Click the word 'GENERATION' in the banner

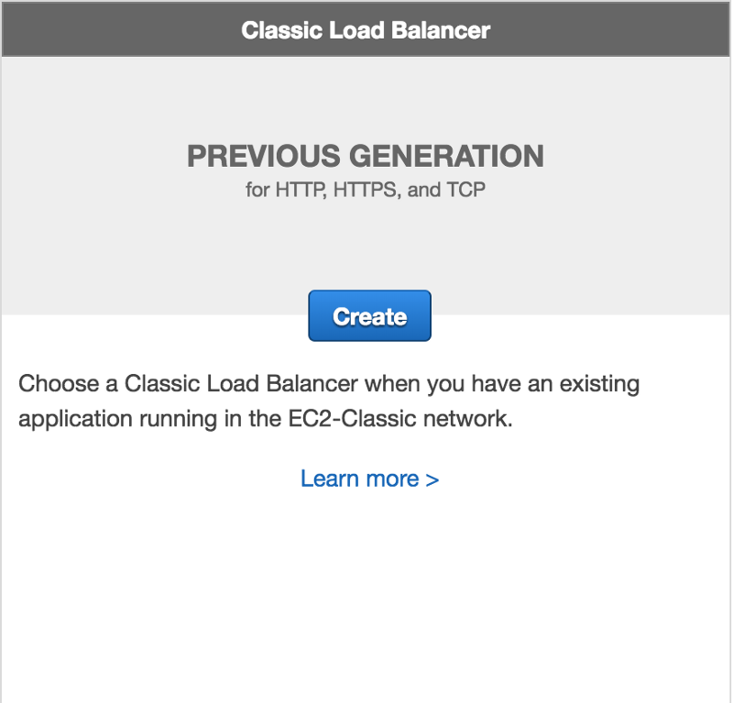447,156
